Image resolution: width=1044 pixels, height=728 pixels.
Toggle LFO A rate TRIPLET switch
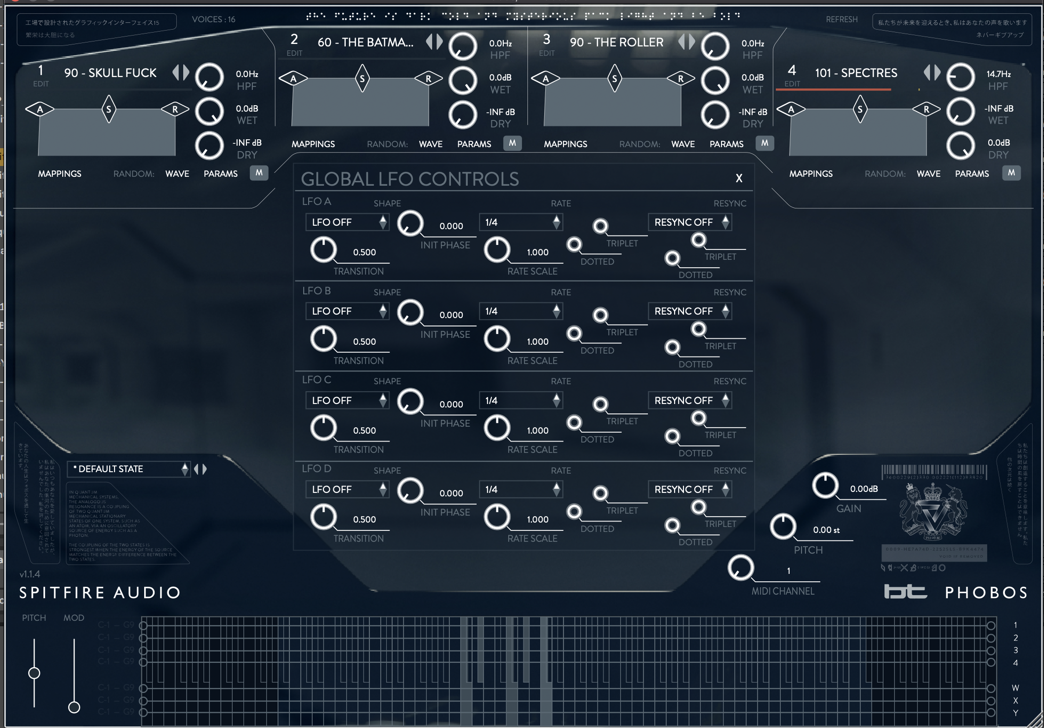pos(601,226)
